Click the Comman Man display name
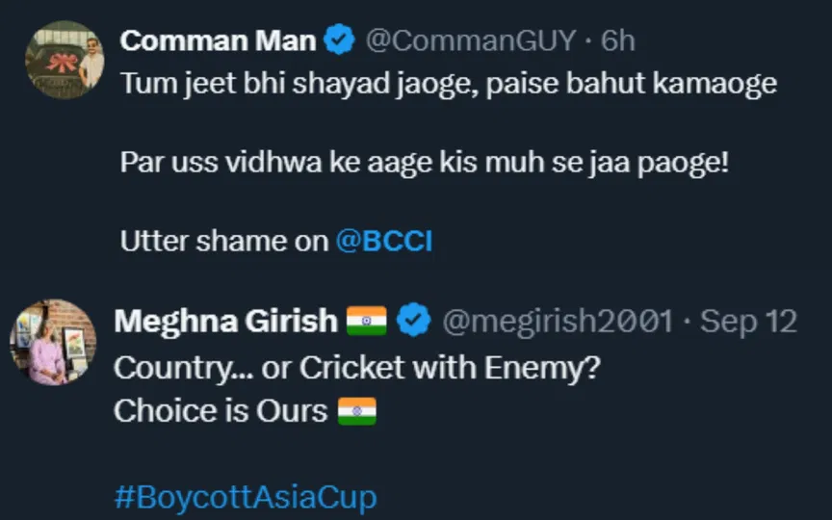Screen dimensions: 832x520 (x=218, y=40)
